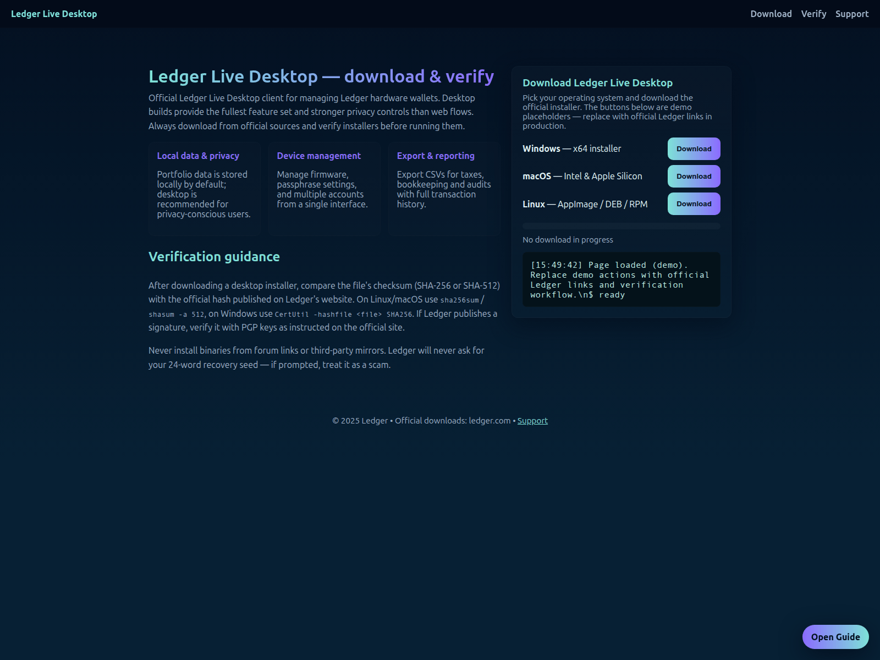Image resolution: width=880 pixels, height=660 pixels.
Task: Click the shasum -a 512 code snippet
Action: coord(176,315)
